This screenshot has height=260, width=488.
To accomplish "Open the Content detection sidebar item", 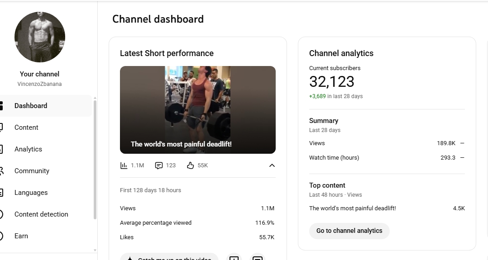I will 46,214.
